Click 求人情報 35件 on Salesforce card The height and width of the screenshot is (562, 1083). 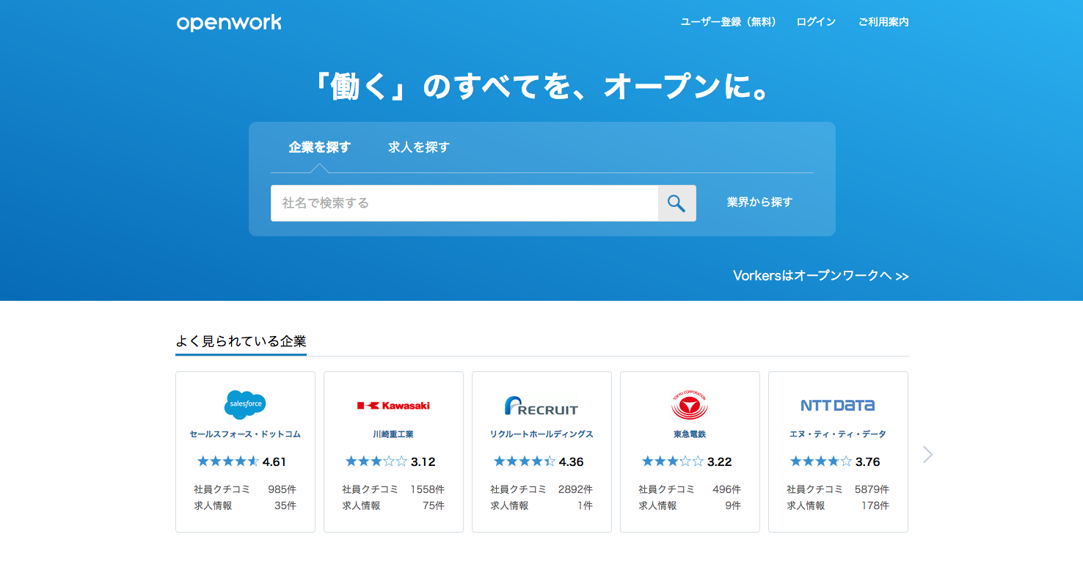245,506
